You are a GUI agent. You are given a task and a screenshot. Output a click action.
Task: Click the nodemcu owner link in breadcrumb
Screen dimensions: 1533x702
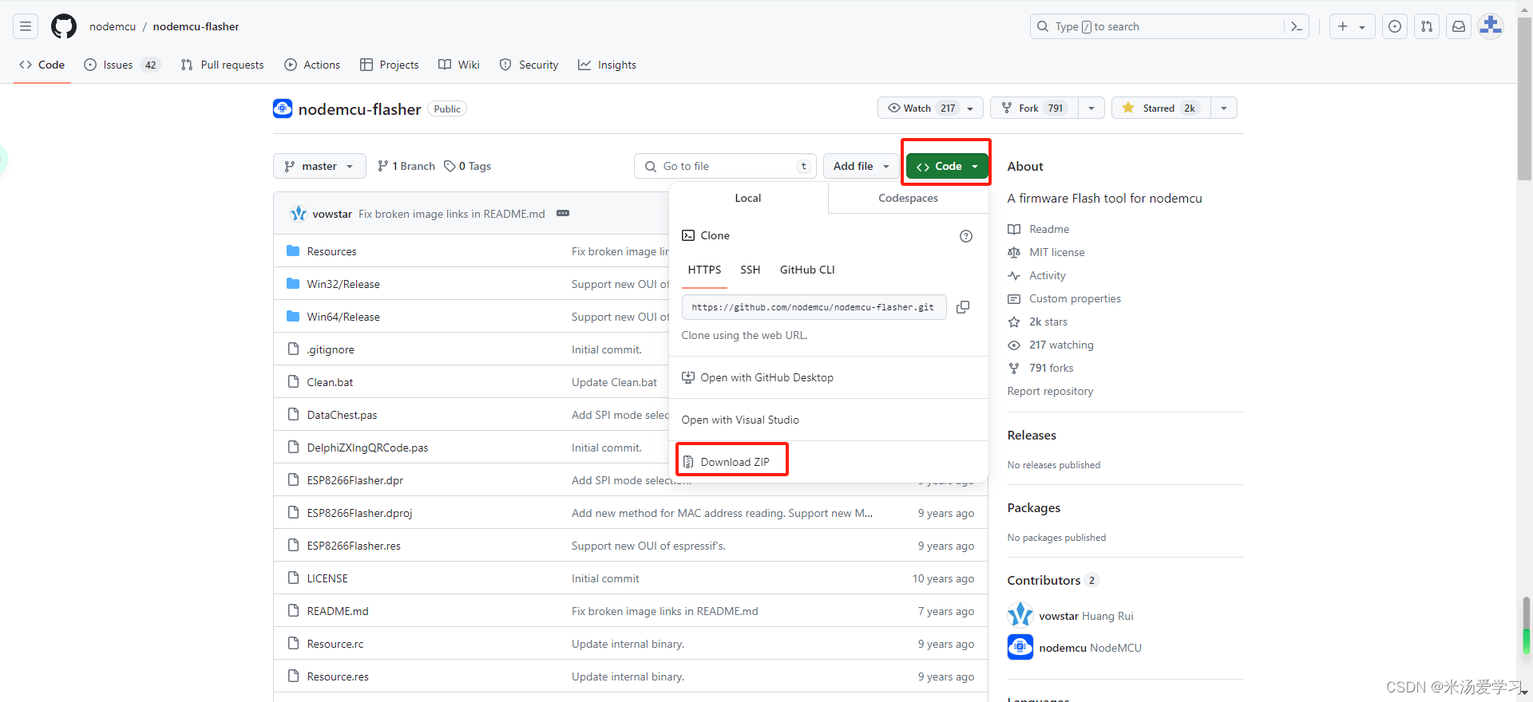tap(113, 26)
